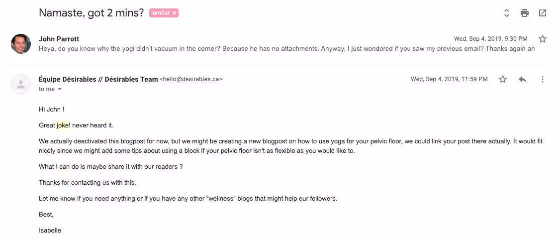Image resolution: width=557 pixels, height=241 pixels.
Task: Click the John Parrott sender name
Action: pyautogui.click(x=59, y=39)
